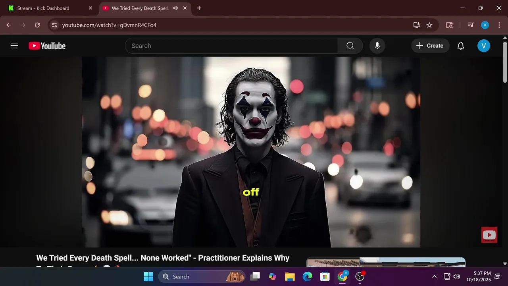Go back with the browser back arrow
The width and height of the screenshot is (508, 286).
(9, 25)
